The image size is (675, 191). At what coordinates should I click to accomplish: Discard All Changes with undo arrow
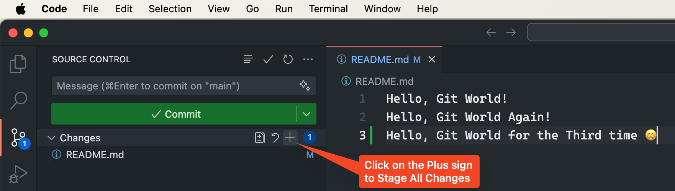click(275, 137)
